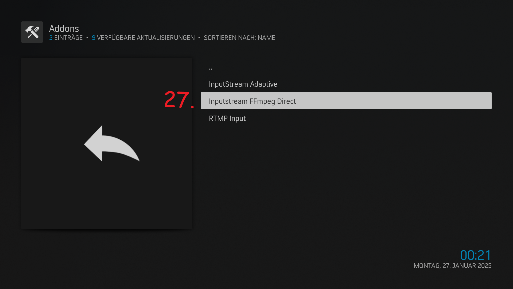
Task: Click '3 Einträge' count text
Action: click(x=66, y=38)
